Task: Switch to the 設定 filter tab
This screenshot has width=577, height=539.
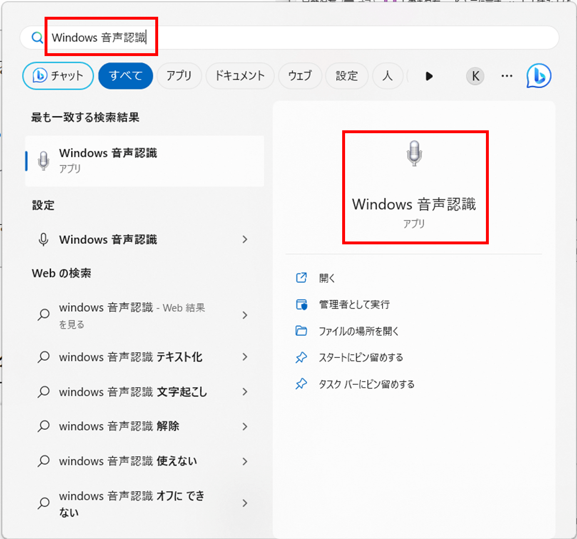Action: click(346, 76)
